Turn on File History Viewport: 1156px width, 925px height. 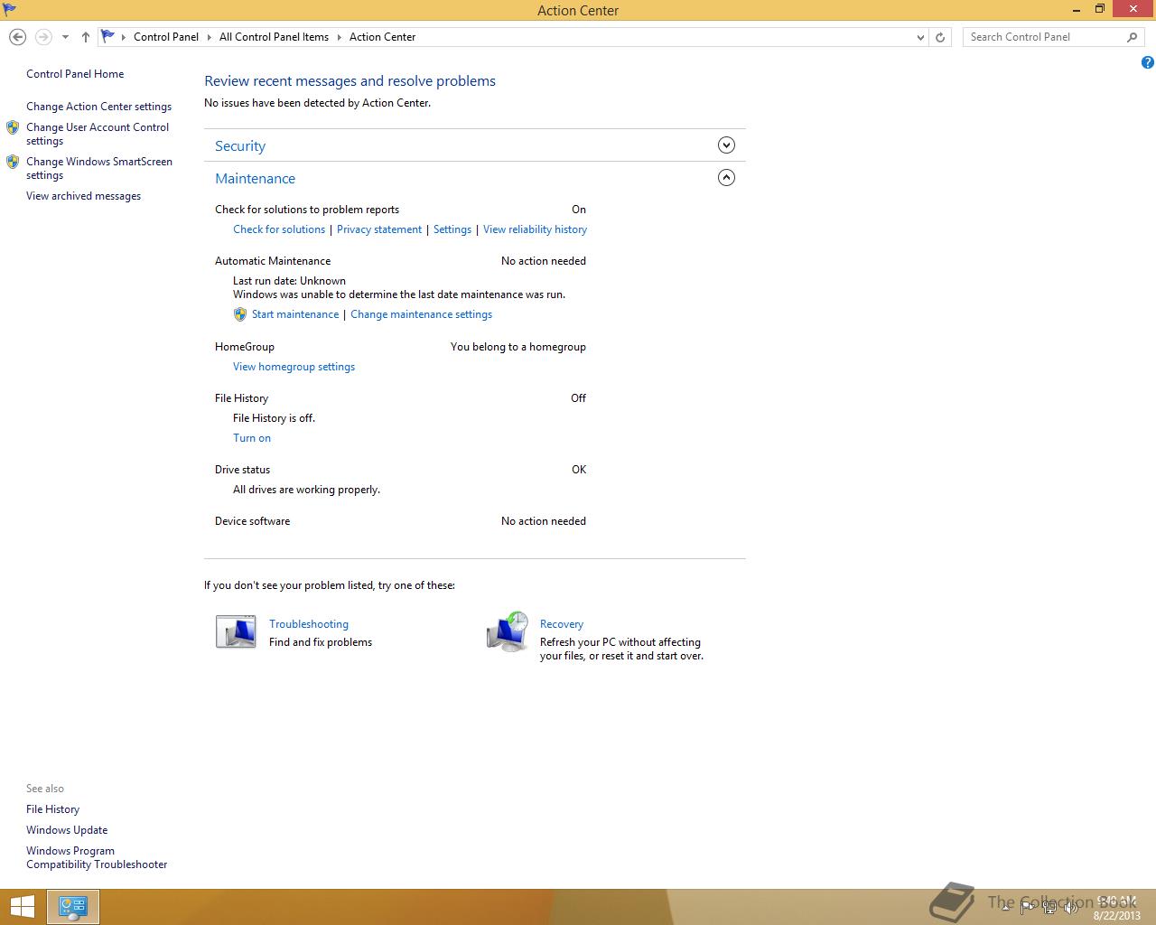click(252, 438)
